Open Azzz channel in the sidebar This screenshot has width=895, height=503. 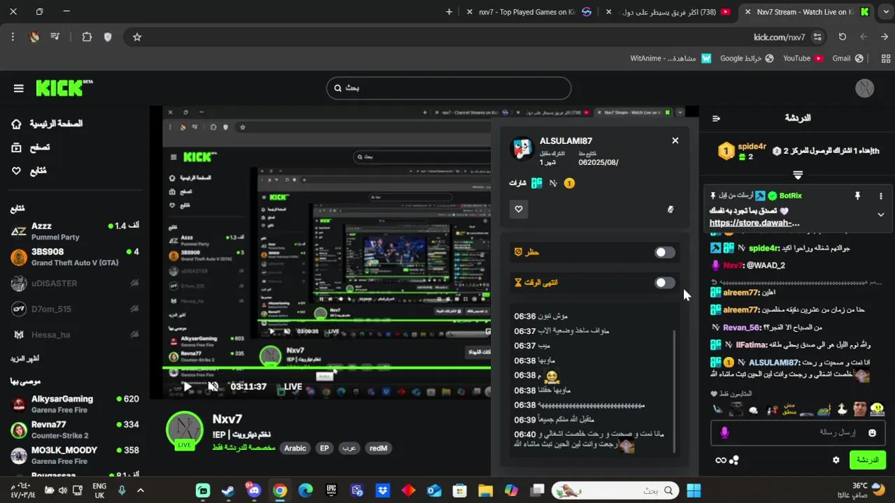75,231
